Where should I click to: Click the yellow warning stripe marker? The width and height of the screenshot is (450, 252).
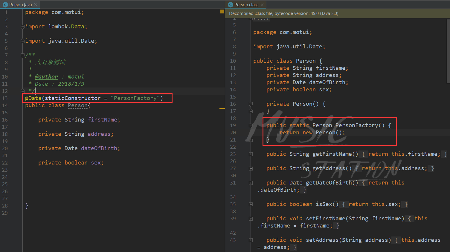(222, 108)
